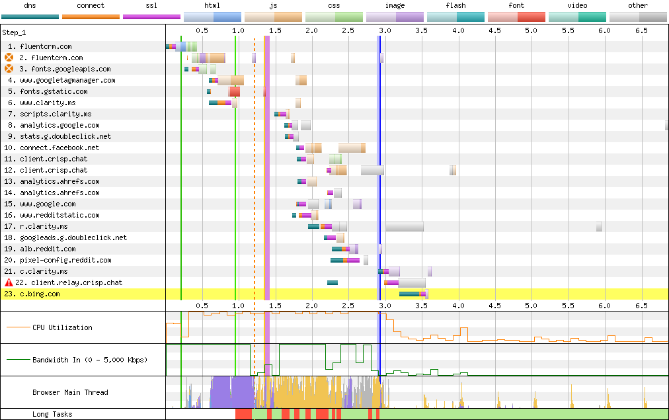Open request 8. analytics.google.com
This screenshot has height=420, width=669.
click(54, 125)
